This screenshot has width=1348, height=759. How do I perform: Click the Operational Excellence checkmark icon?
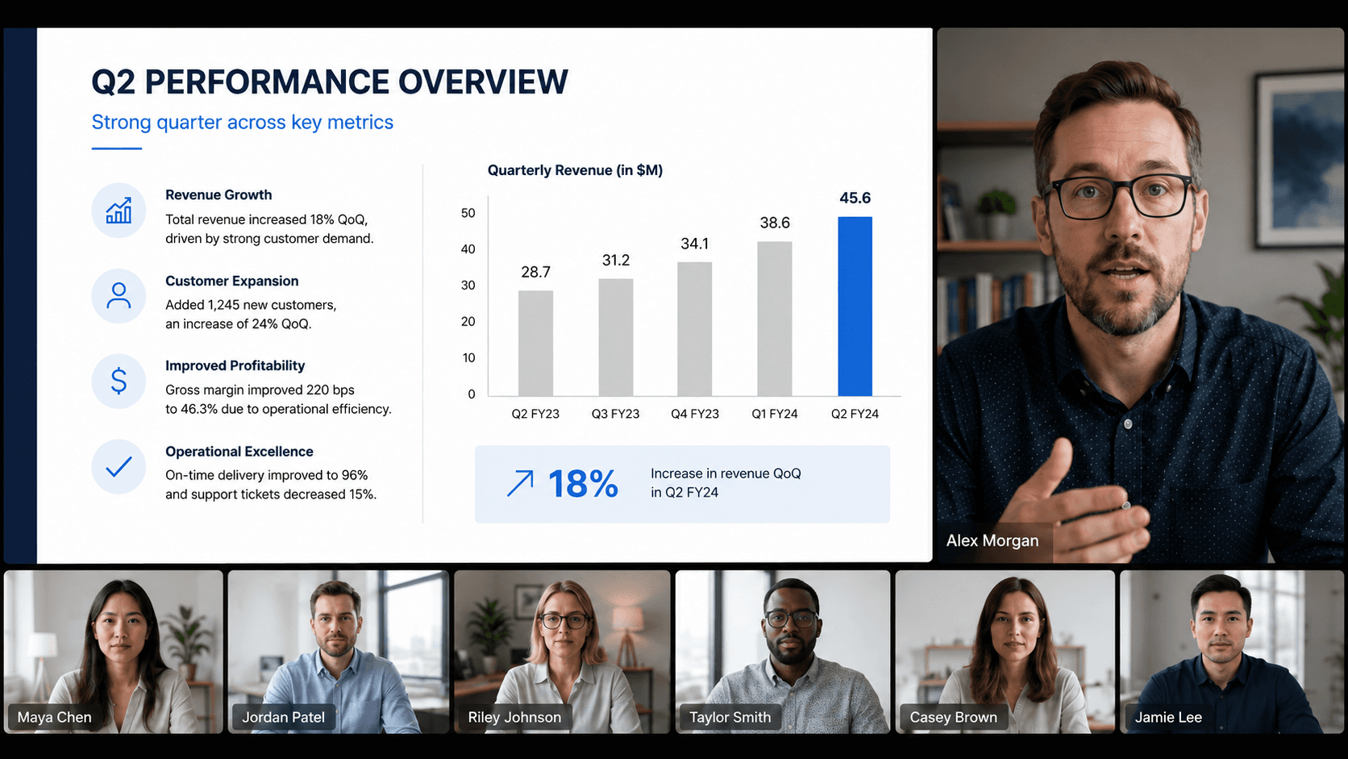(x=119, y=466)
